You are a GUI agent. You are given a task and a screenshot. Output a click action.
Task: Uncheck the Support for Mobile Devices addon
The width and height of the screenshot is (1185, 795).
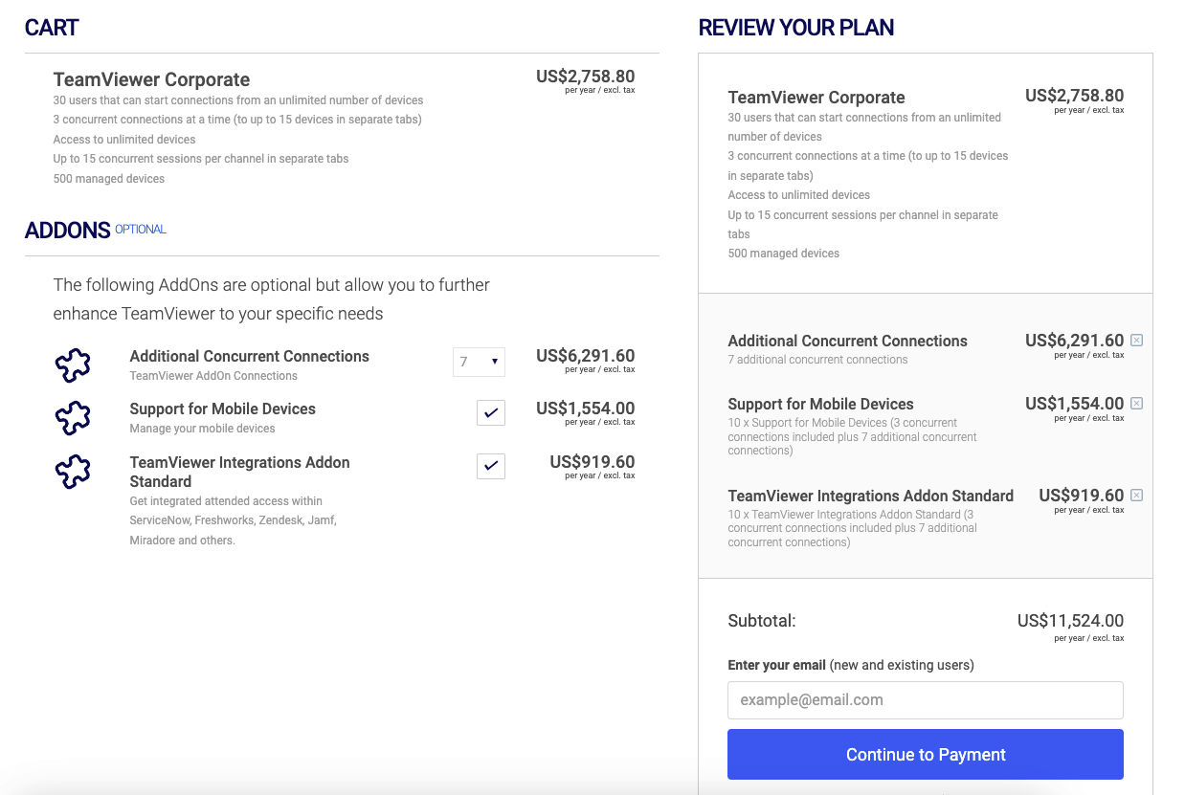[490, 412]
